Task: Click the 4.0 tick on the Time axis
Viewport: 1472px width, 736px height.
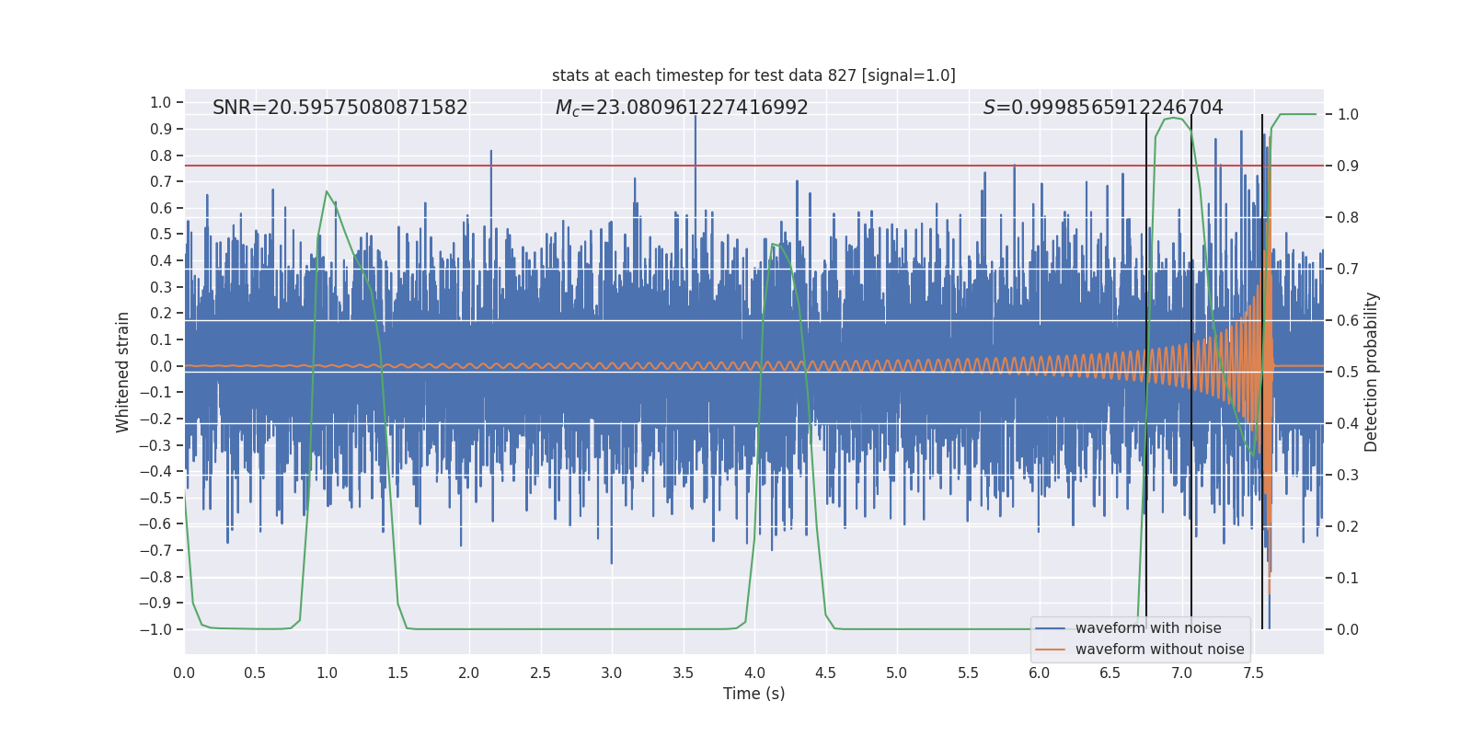Action: point(754,673)
